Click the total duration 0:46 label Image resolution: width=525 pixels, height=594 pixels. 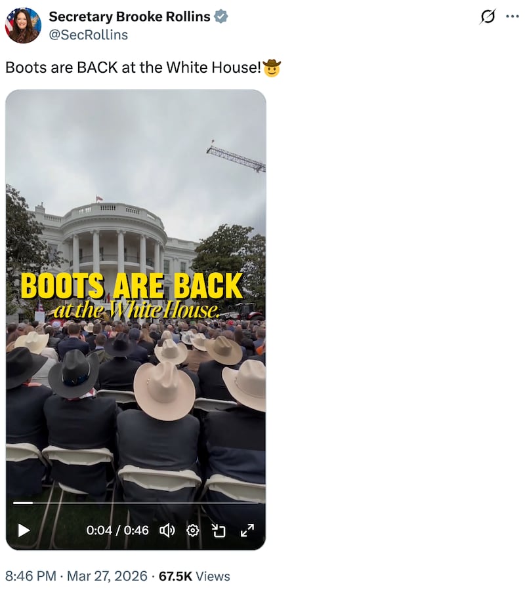coord(136,530)
